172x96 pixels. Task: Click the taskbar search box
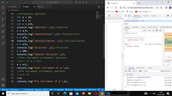point(28,93)
